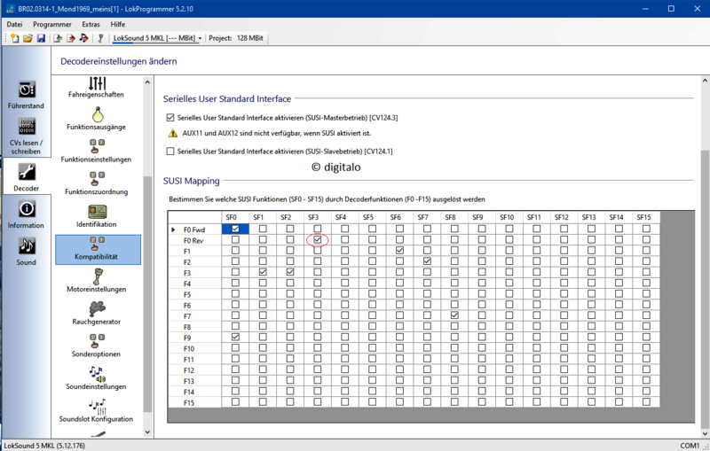Save project using the floppy disk icon
This screenshot has height=451, width=710.
pyautogui.click(x=41, y=38)
